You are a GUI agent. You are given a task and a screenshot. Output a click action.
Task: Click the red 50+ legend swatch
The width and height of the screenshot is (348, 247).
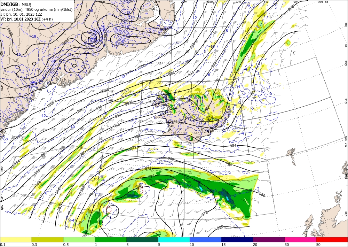tap(332, 239)
